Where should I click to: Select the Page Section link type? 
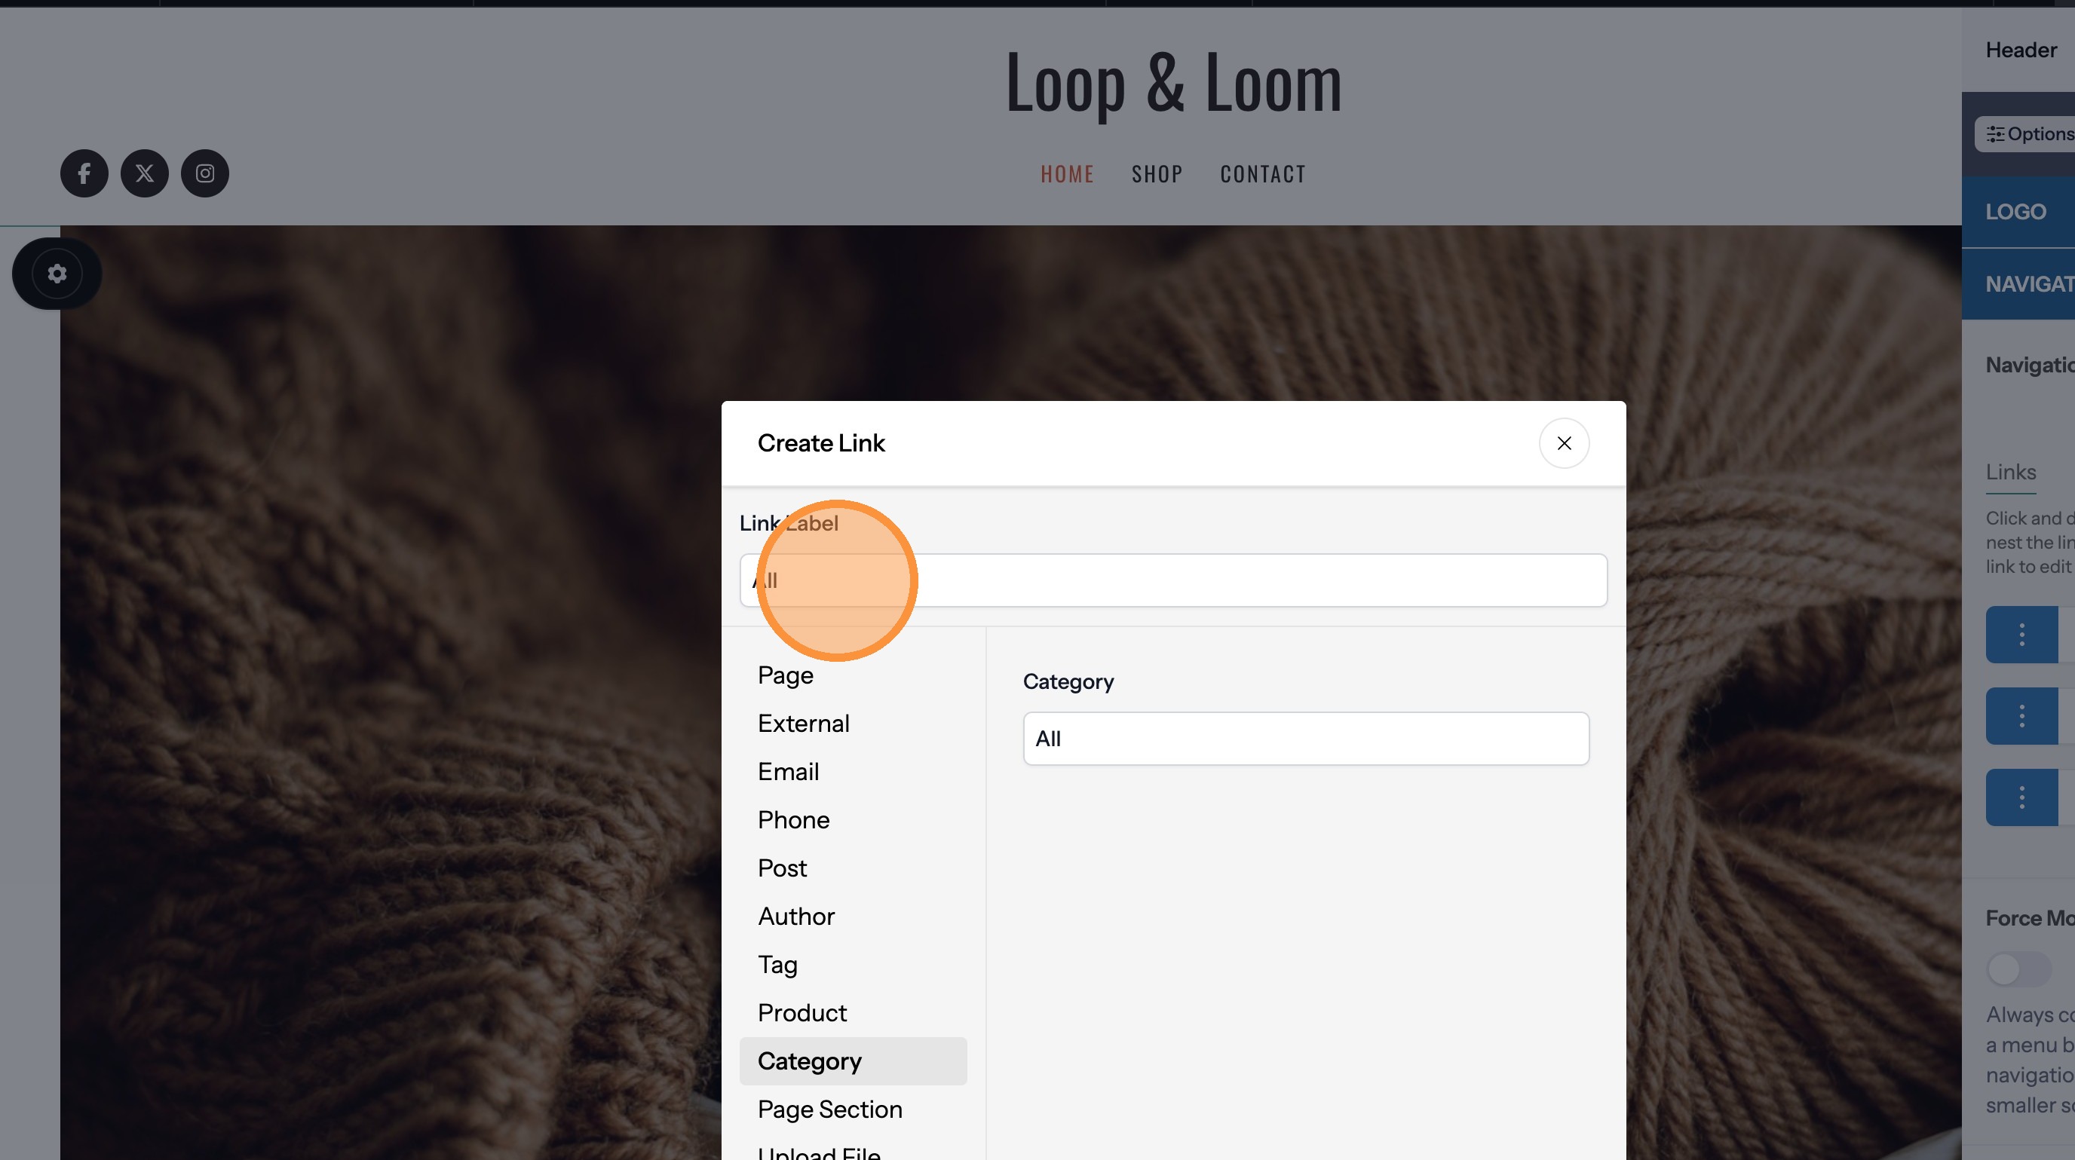829,1109
